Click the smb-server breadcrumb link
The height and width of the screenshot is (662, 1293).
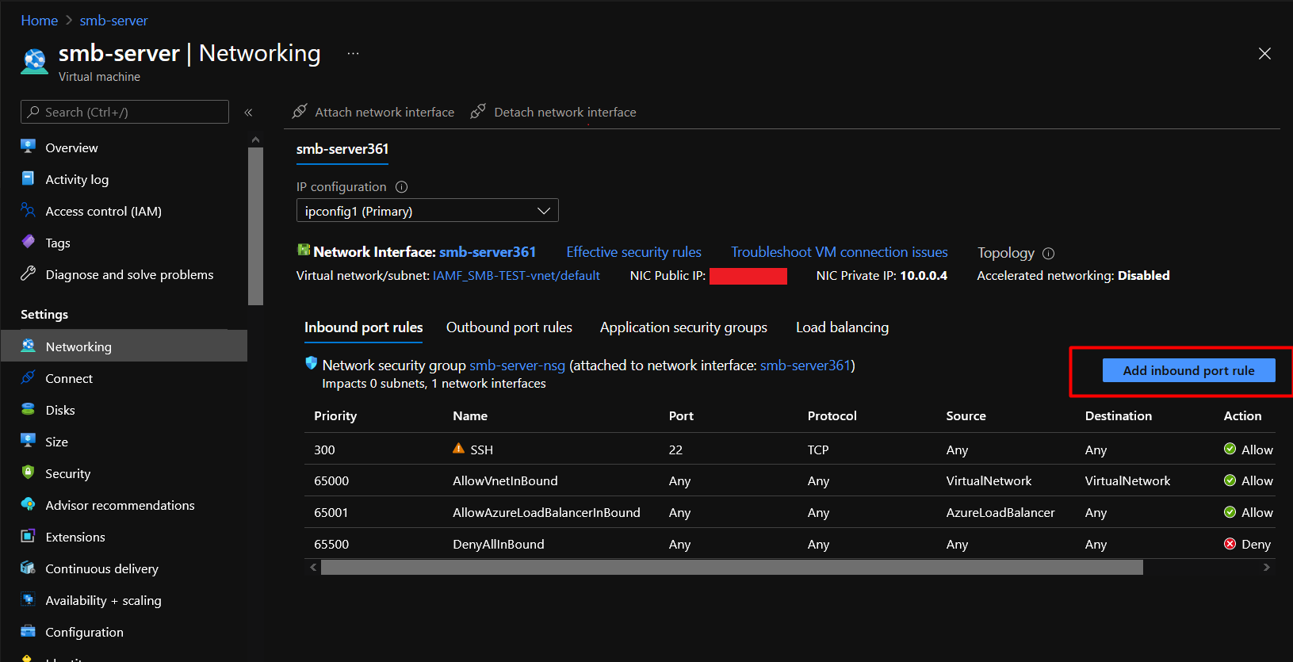pyautogui.click(x=113, y=21)
